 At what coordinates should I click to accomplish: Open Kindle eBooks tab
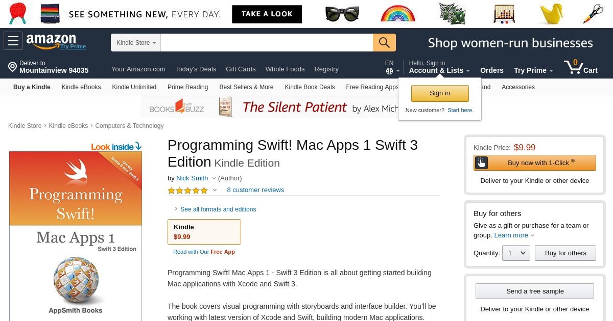(x=81, y=87)
